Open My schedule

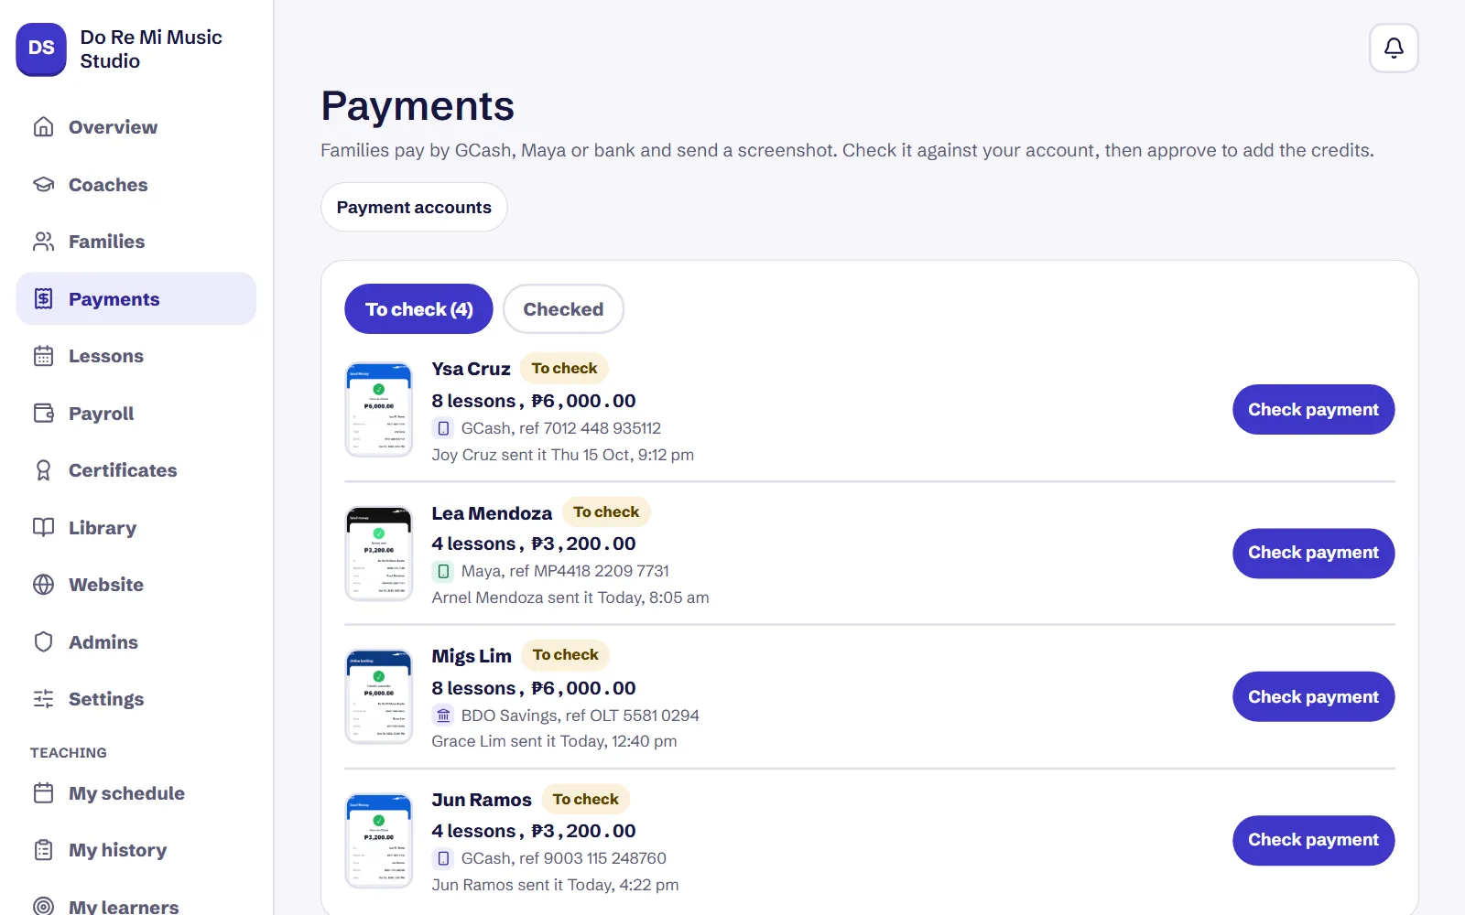136,793
